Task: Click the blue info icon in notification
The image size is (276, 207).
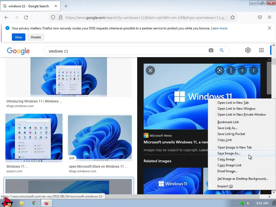Action: (x=7, y=28)
